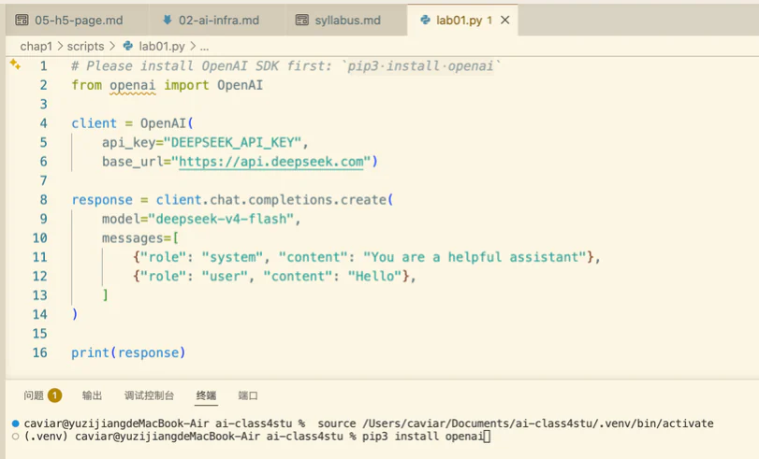Click the hollow dot on the pip3 command

[16, 437]
